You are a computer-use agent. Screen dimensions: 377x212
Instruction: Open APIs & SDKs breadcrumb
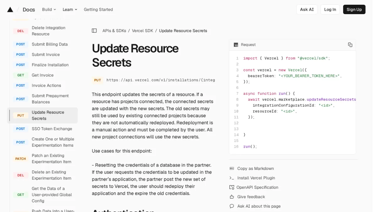pyautogui.click(x=114, y=31)
